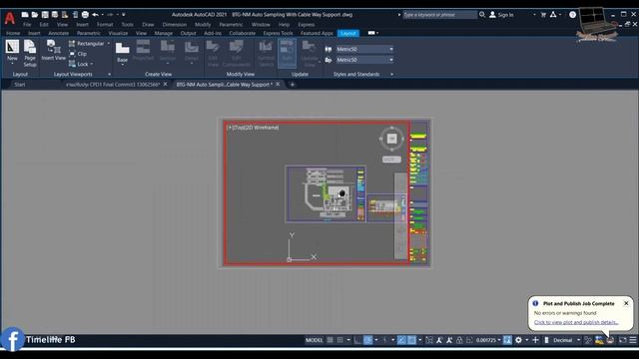639x359 pixels.
Task: Toggle grid display in status bar
Action: point(330,340)
